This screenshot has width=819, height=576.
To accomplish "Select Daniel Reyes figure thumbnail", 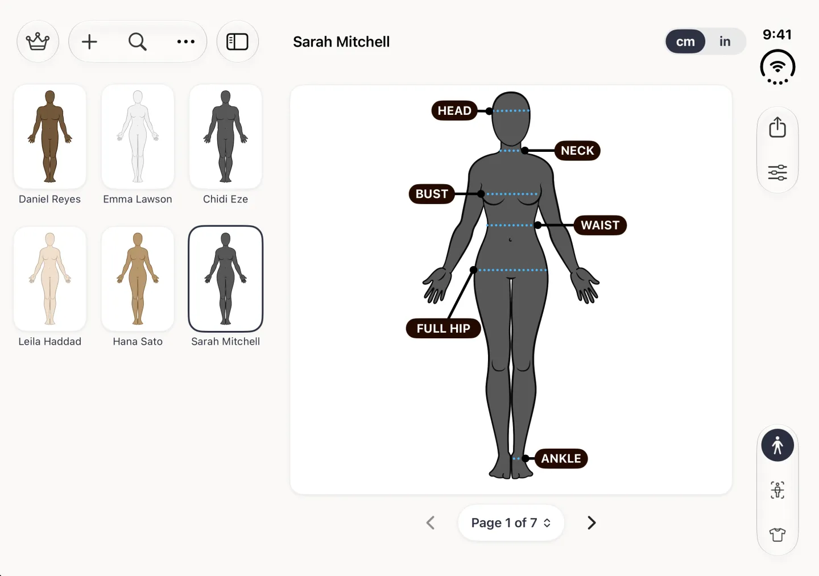I will pos(50,136).
